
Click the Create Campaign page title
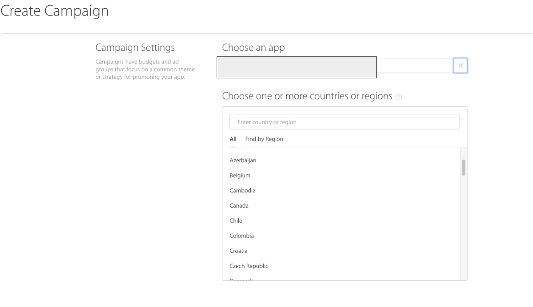tap(55, 11)
